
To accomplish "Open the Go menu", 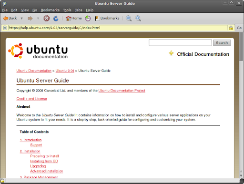I will [35, 10].
